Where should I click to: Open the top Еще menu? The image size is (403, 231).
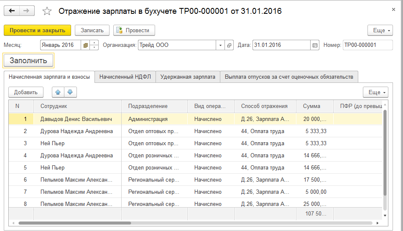tap(380, 30)
